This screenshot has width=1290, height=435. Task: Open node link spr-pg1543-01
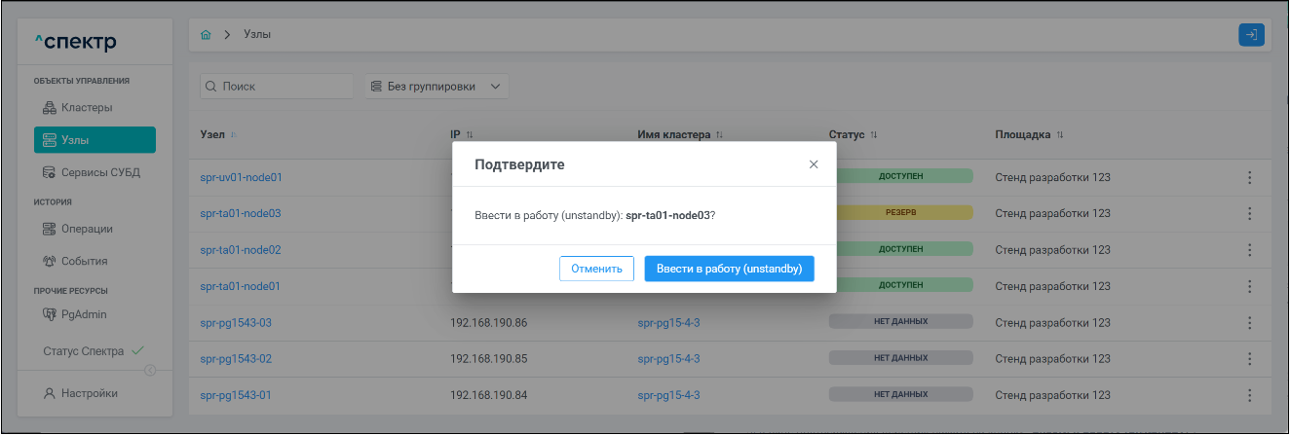click(236, 395)
